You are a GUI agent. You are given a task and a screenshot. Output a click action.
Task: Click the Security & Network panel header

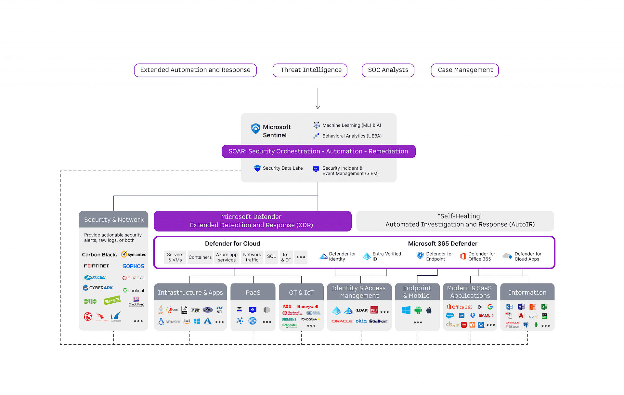[x=113, y=220]
